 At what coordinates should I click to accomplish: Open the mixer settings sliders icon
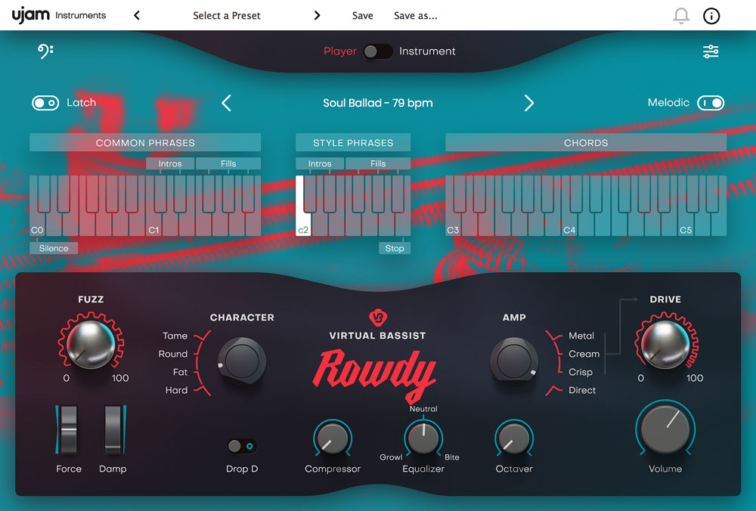point(711,51)
